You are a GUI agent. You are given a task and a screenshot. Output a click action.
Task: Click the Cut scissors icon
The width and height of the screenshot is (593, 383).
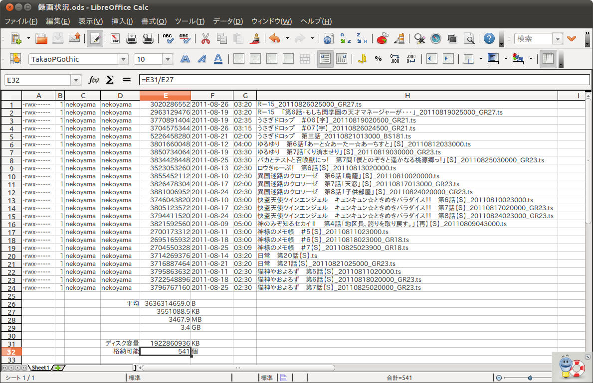pyautogui.click(x=205, y=38)
